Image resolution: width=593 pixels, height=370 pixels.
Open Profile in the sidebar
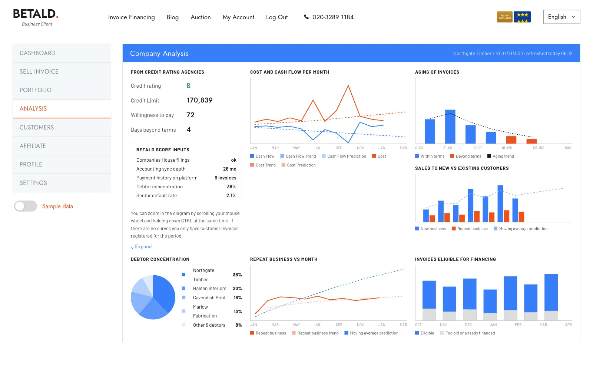(62, 165)
